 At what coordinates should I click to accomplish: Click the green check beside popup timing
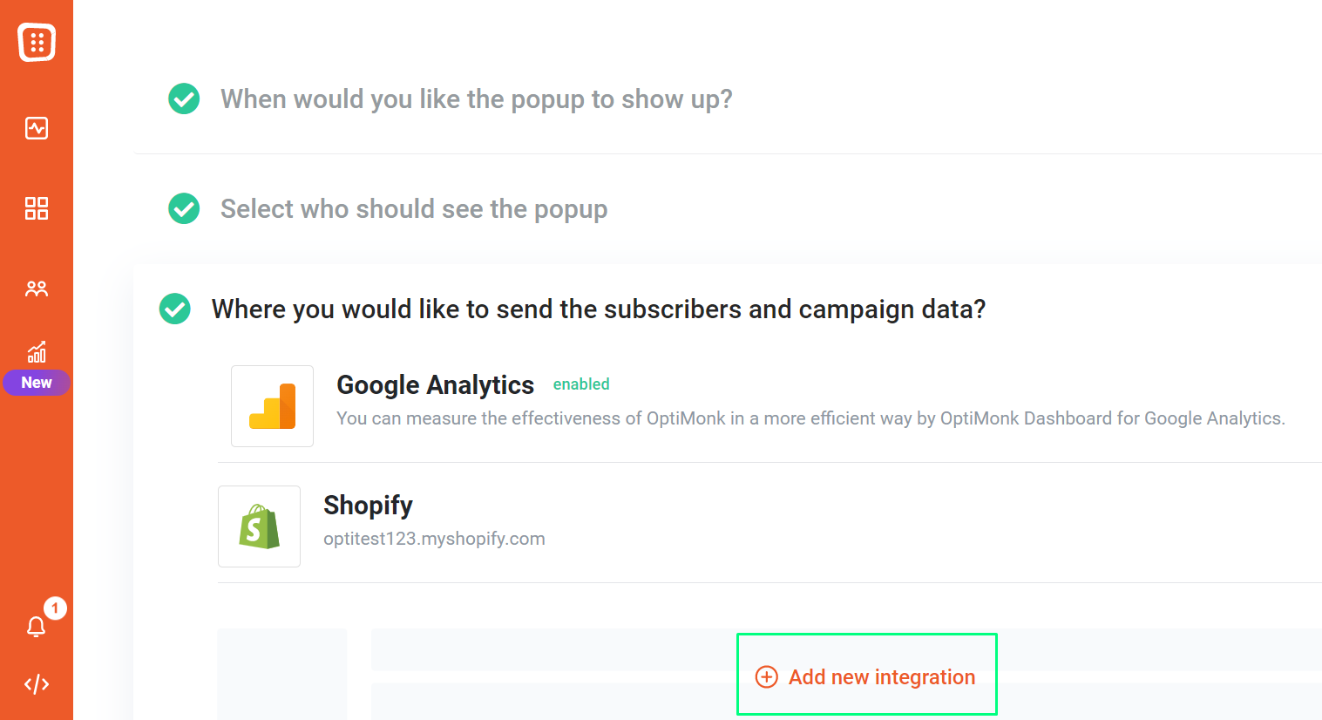click(x=184, y=98)
